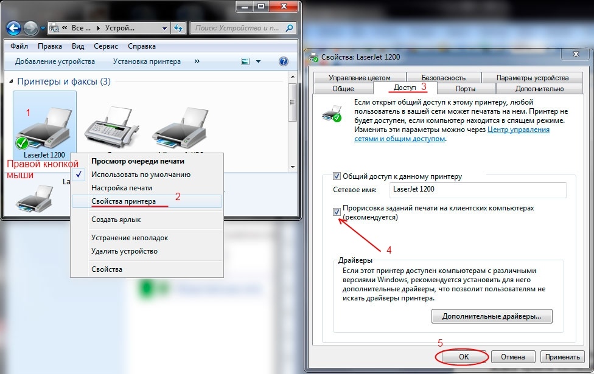Click the magnifier search icon
This screenshot has width=594, height=374.
click(x=290, y=28)
